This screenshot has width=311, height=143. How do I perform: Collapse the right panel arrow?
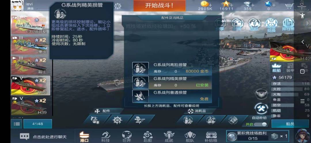(303, 42)
